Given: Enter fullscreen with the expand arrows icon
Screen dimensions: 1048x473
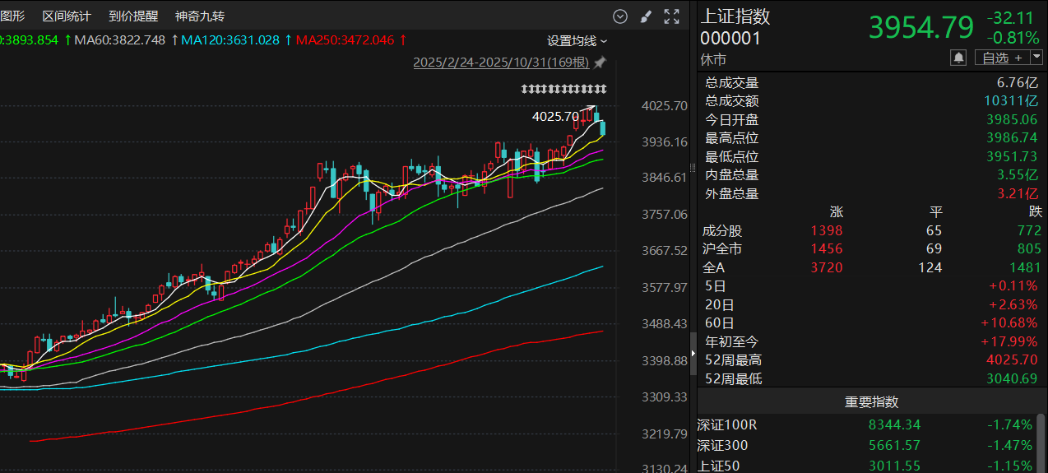Looking at the screenshot, I should pyautogui.click(x=671, y=16).
